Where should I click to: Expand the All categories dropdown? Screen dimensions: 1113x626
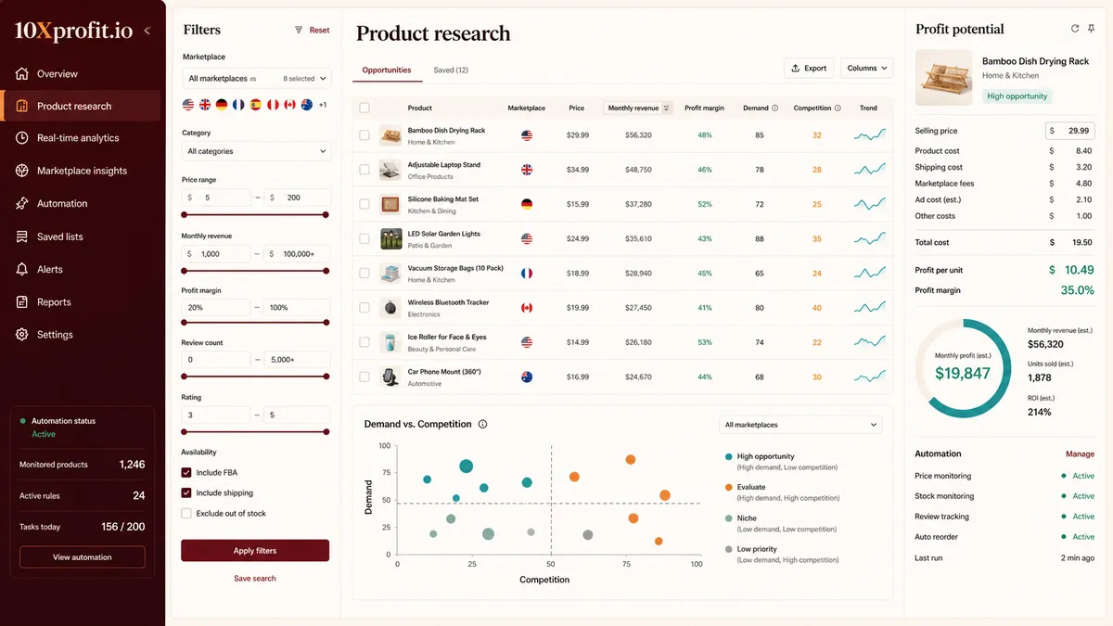point(256,151)
